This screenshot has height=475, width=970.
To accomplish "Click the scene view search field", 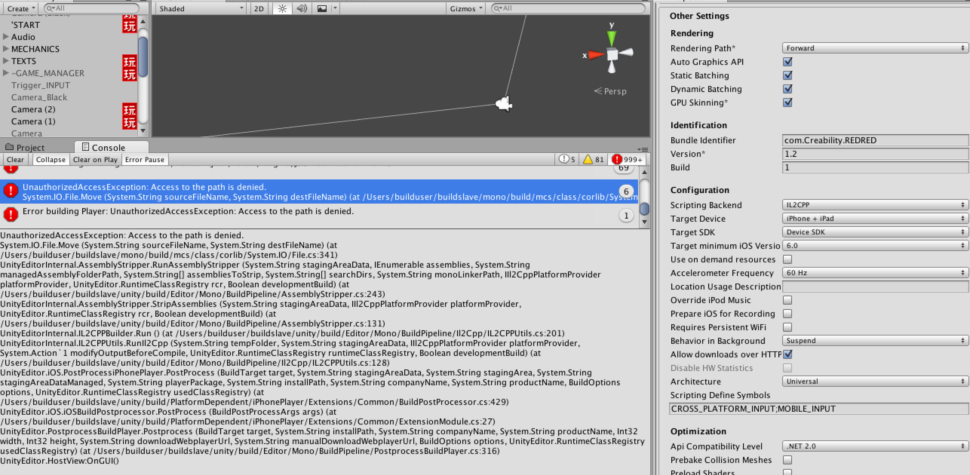I will (568, 8).
